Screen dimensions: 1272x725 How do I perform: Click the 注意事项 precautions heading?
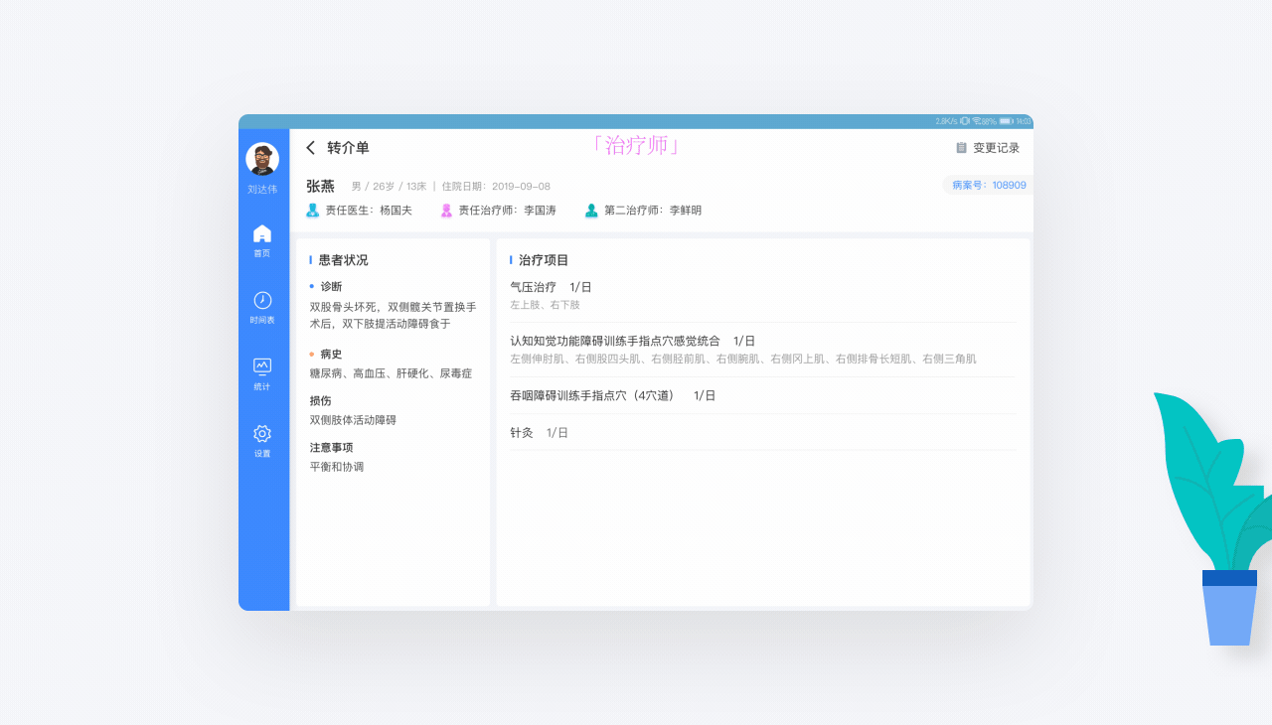pos(331,448)
